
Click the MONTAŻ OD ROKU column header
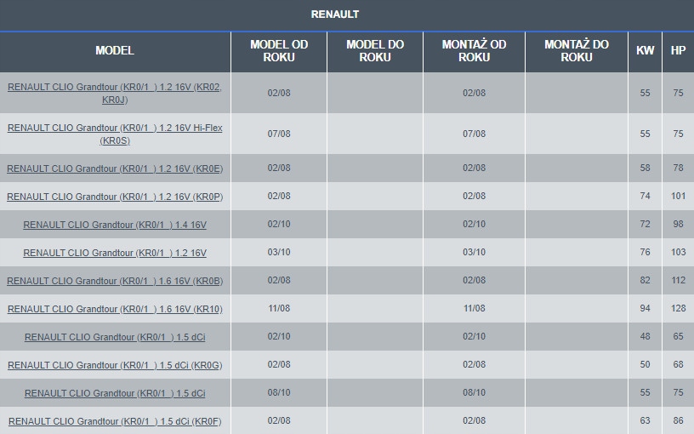pyautogui.click(x=474, y=51)
